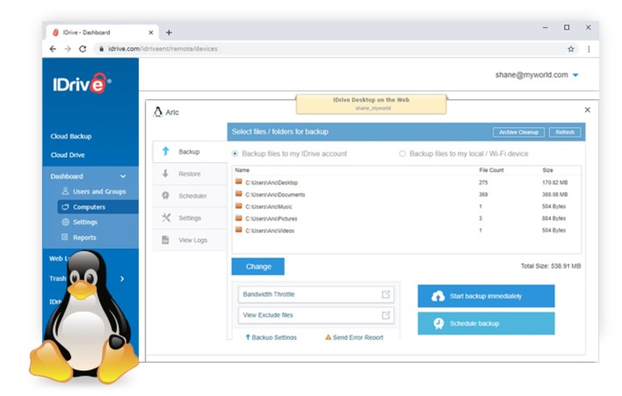
Task: Open Cloud Drive in the sidebar
Action: 67,155
